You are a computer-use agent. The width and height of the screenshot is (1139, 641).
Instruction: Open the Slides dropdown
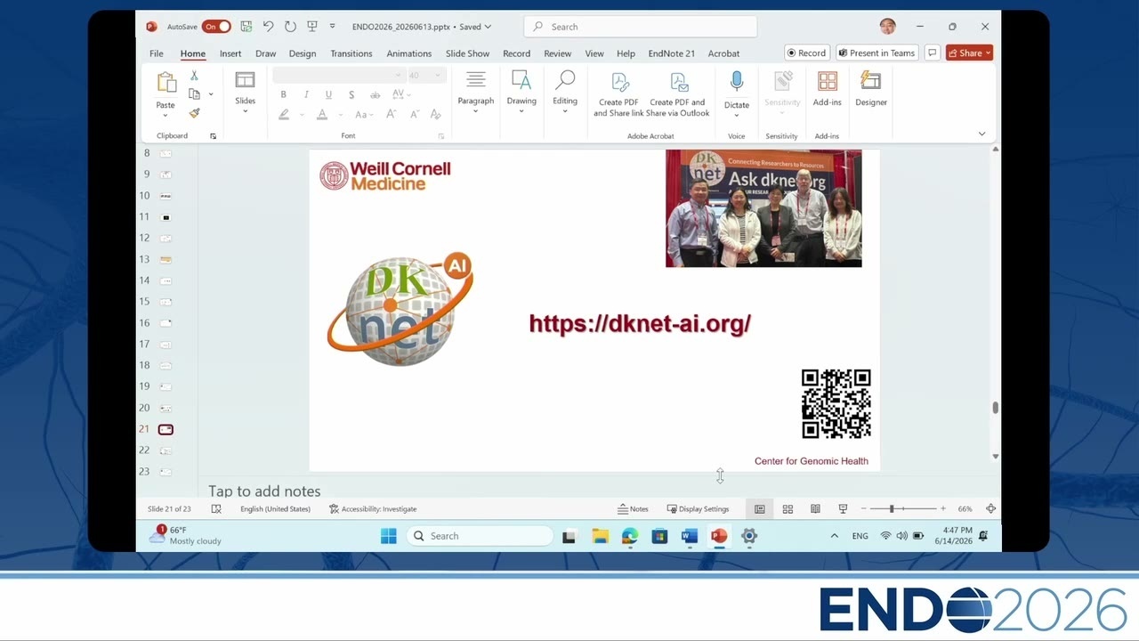point(245,92)
